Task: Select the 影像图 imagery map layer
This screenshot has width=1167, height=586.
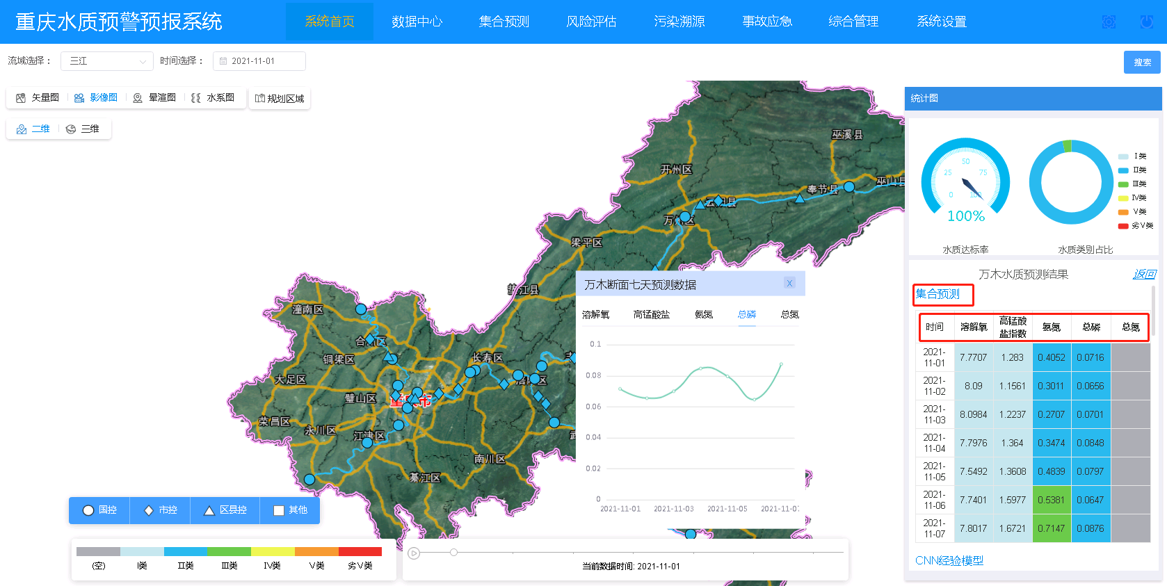Action: [x=96, y=98]
